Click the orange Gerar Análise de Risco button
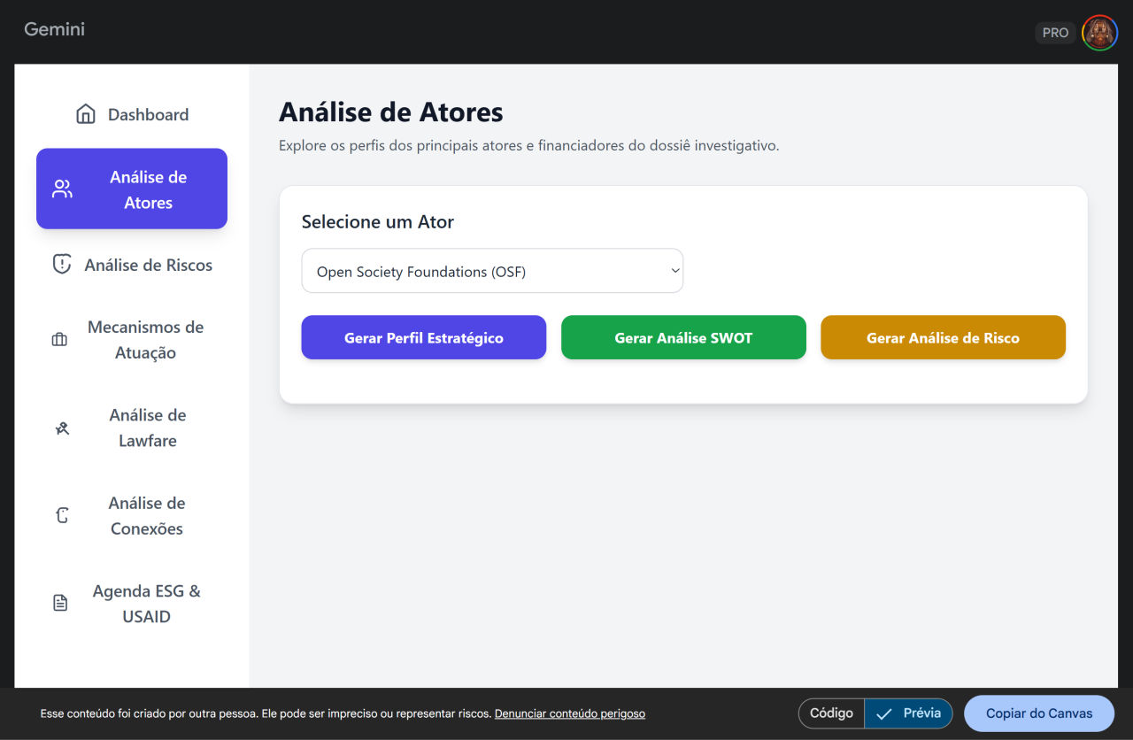Screen dimensions: 1133x740 pyautogui.click(x=943, y=338)
